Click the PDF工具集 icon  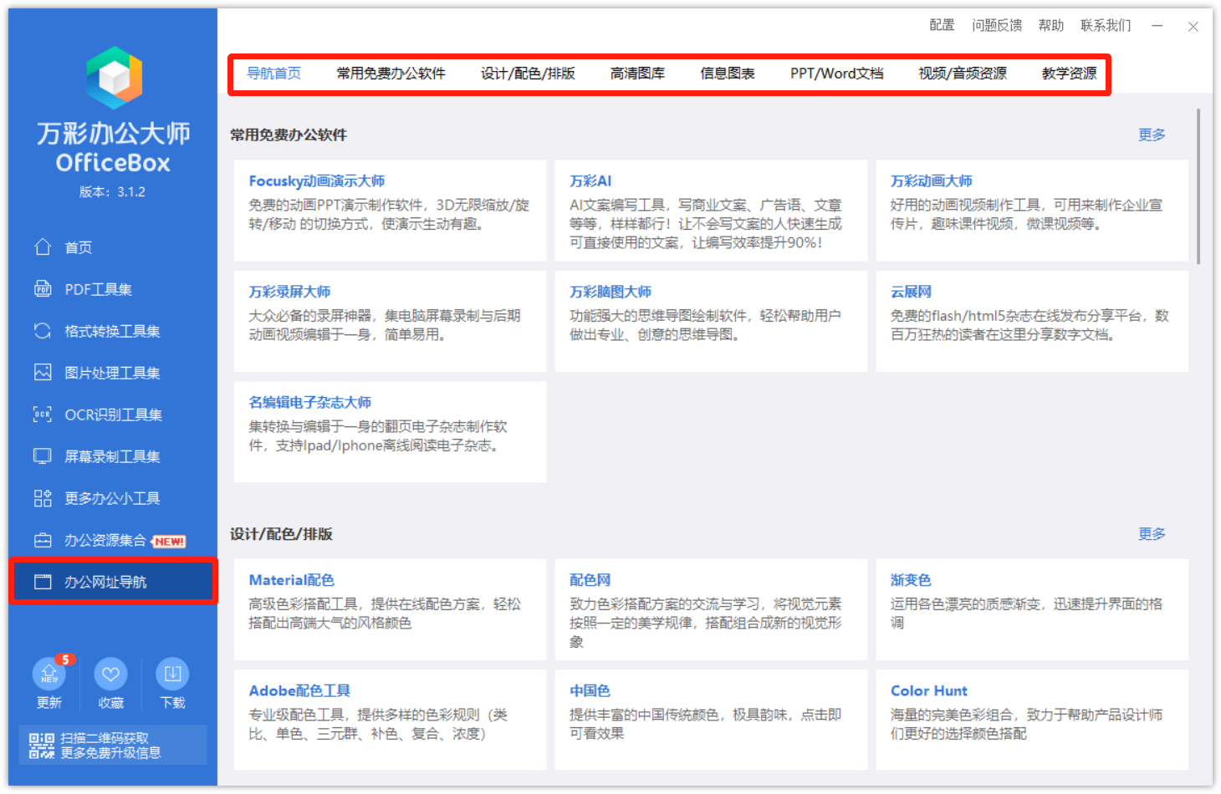[x=43, y=288]
